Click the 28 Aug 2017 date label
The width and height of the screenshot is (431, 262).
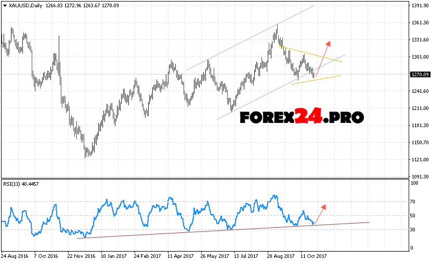(281, 256)
